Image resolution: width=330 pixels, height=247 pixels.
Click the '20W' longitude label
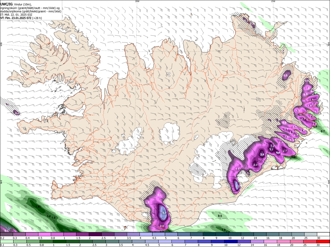137,1
